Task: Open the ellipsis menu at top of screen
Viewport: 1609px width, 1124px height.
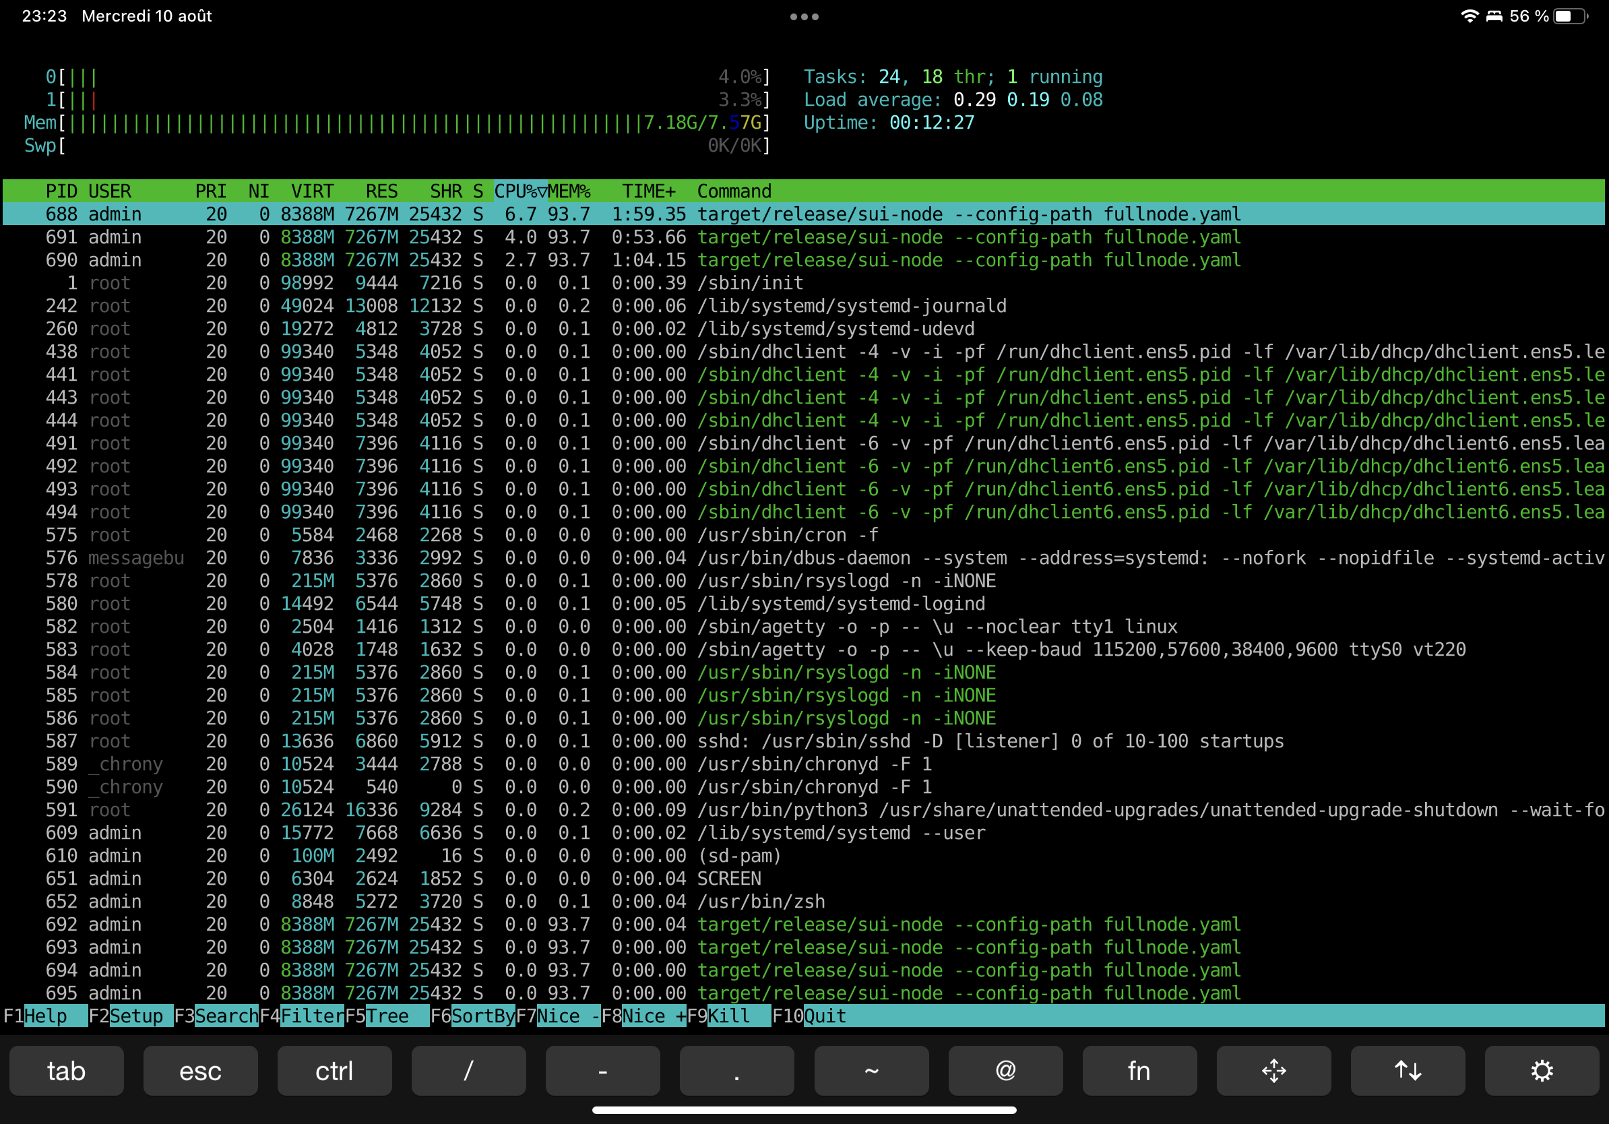Action: (x=804, y=16)
